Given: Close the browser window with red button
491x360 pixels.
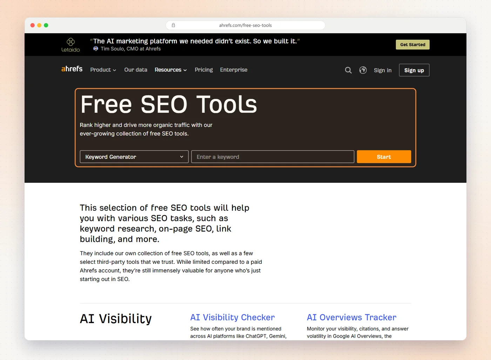Looking at the screenshot, I should [x=33, y=25].
